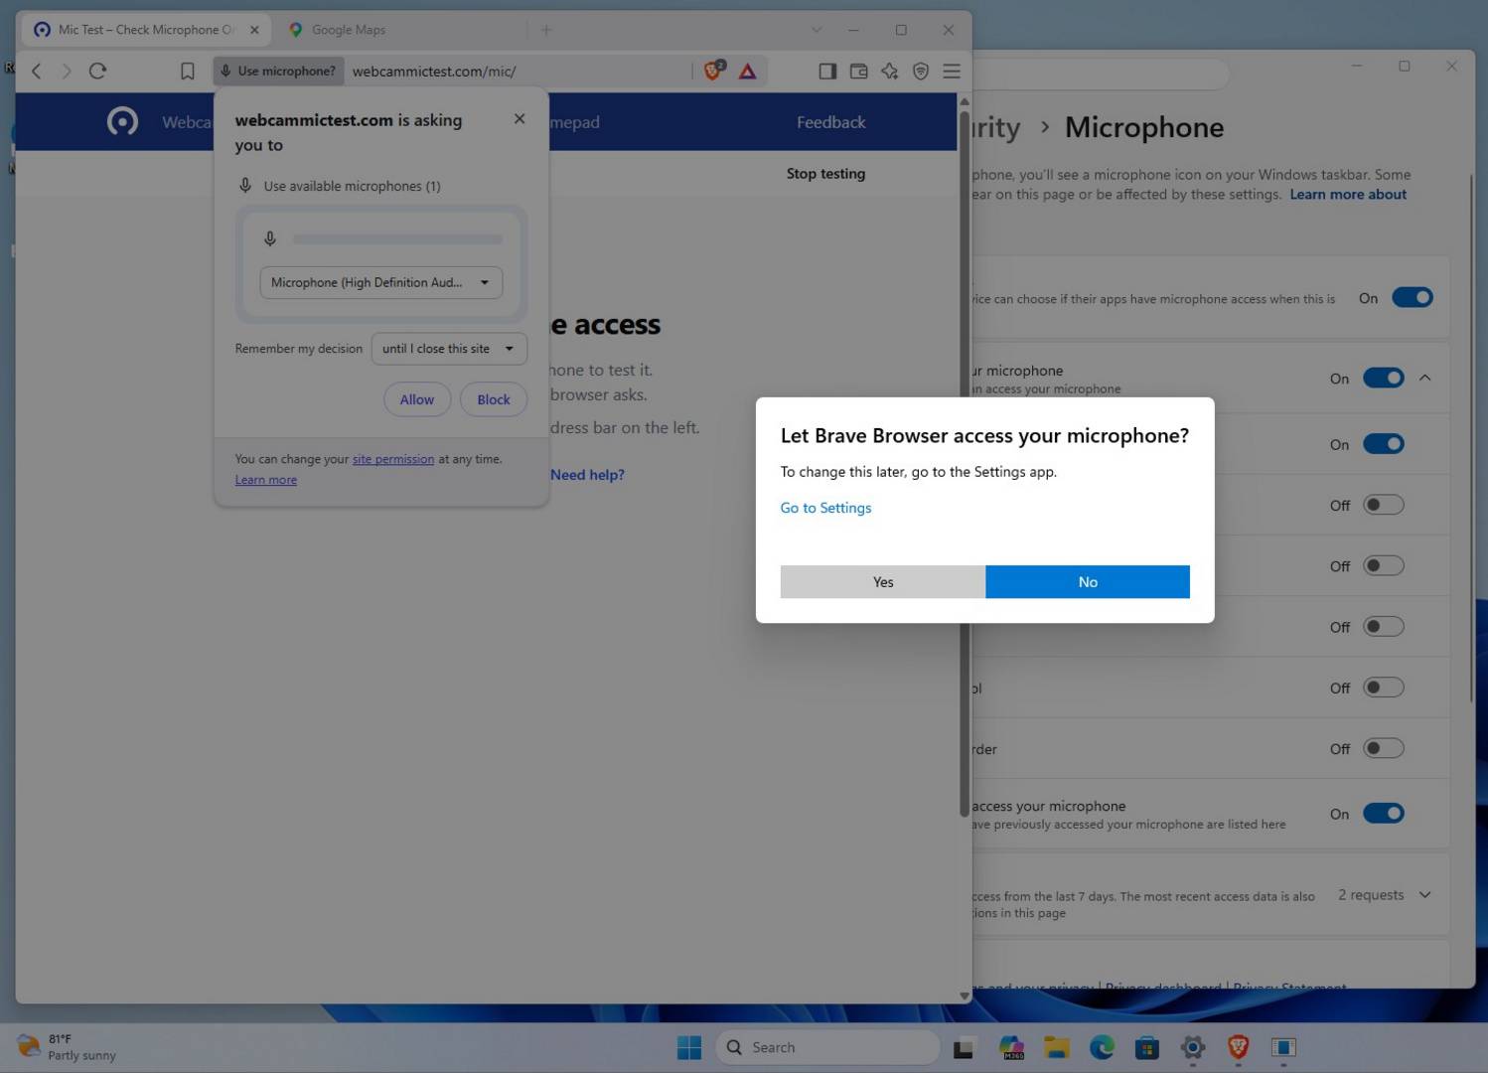Click the taskbar Search box
1488x1073 pixels.
click(x=827, y=1047)
